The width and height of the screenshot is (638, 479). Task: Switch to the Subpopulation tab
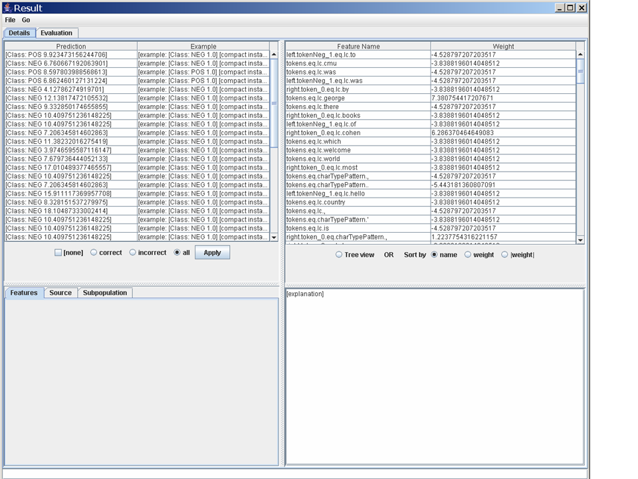pyautogui.click(x=105, y=293)
